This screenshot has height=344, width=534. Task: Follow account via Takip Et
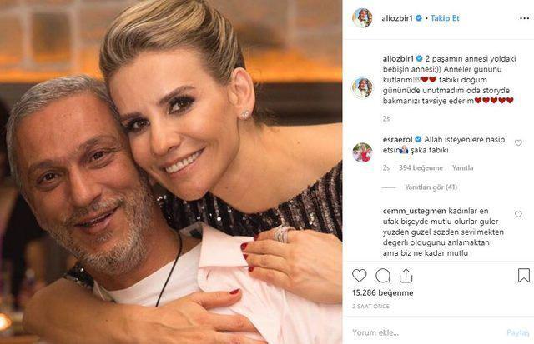point(446,18)
